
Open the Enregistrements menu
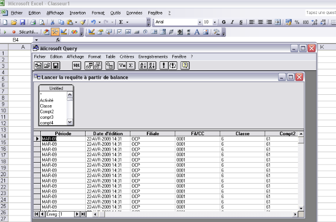(153, 56)
